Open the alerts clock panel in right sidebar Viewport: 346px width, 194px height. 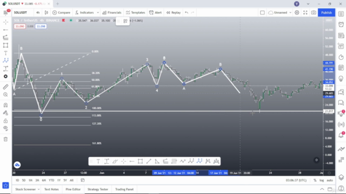point(341,24)
